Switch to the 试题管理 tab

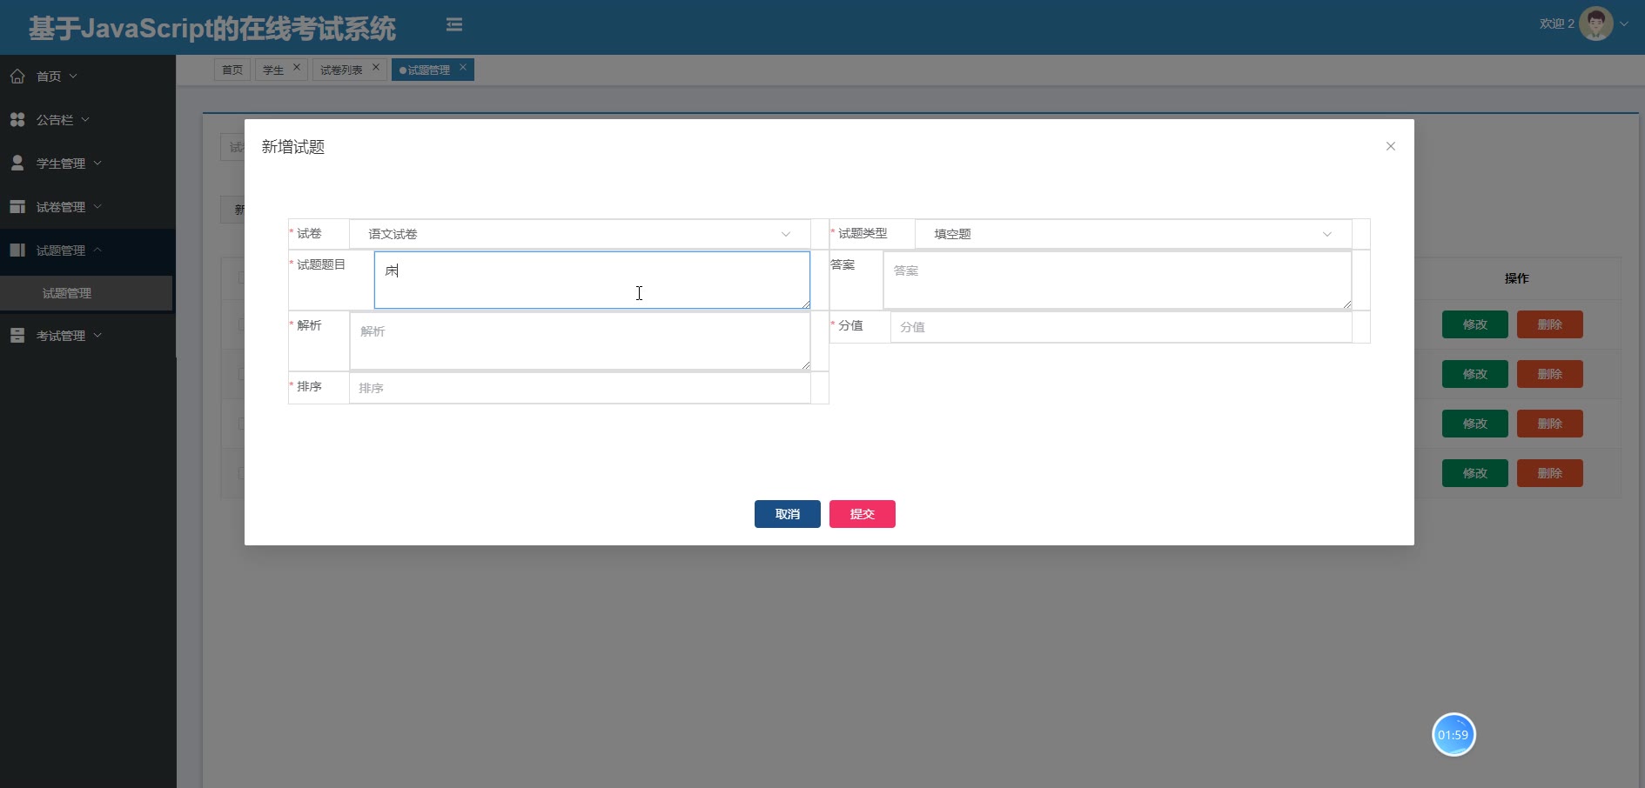[428, 70]
